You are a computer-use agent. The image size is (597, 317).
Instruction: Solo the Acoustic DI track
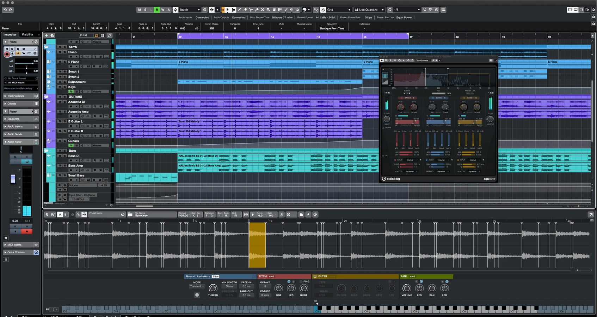[x=64, y=102]
